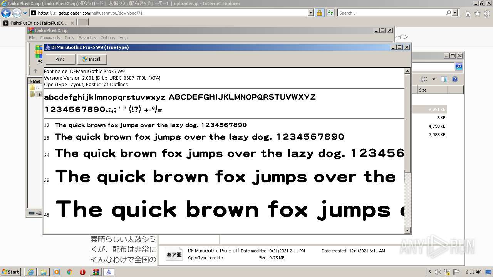Open Explorer view options dropdown arrow
Image resolution: width=493 pixels, height=277 pixels.
[434, 79]
